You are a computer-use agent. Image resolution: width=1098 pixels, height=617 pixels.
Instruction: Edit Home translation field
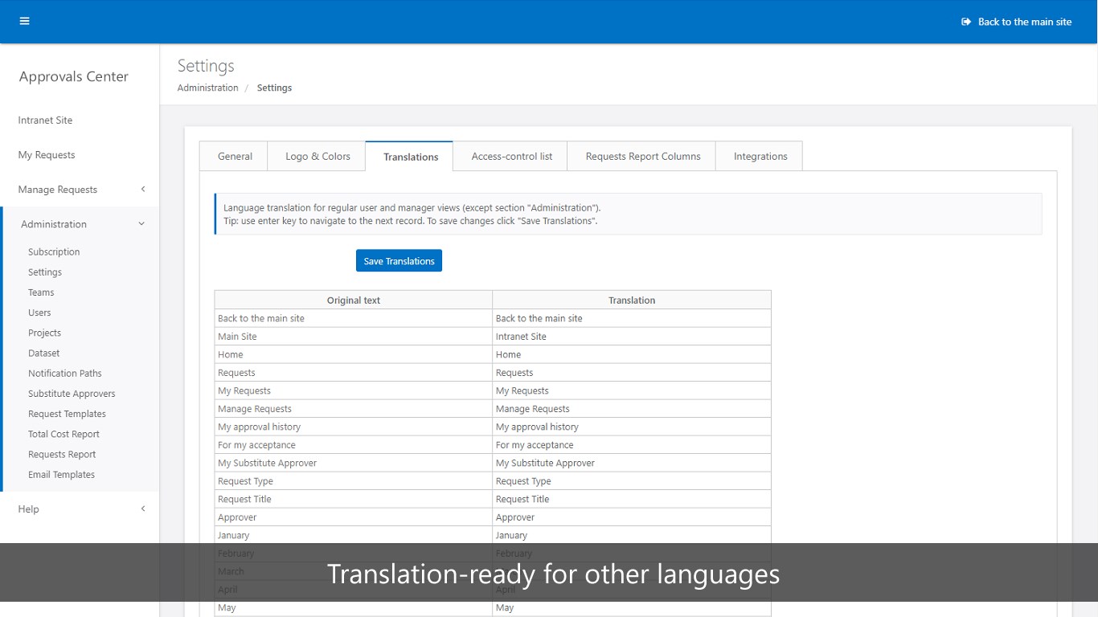(x=632, y=354)
